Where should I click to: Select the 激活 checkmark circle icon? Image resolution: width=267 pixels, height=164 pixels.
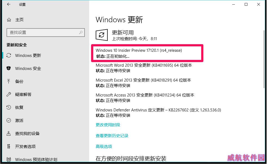tap(9, 121)
